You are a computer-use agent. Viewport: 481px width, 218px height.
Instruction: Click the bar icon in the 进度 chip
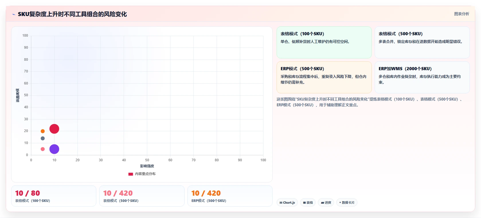click(x=322, y=203)
